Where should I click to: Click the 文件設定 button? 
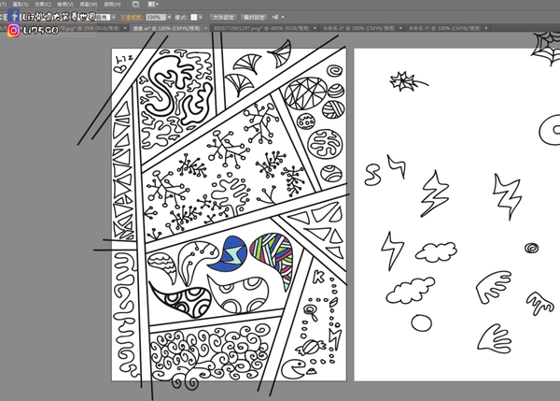(x=222, y=17)
